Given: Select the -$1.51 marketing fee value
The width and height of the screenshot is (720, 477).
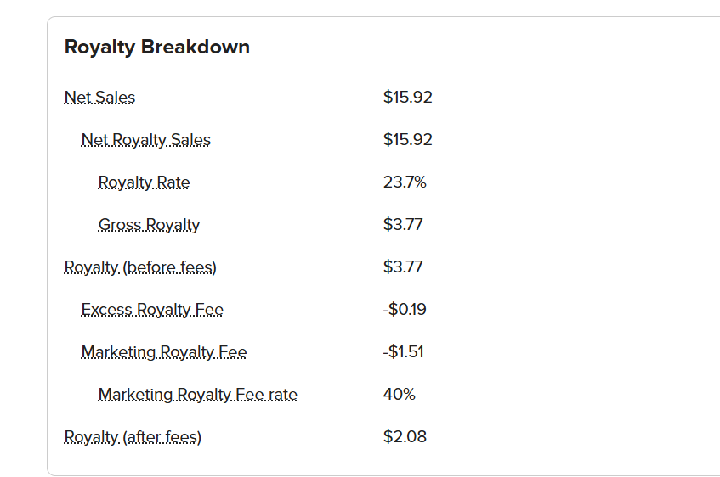Looking at the screenshot, I should coord(403,351).
